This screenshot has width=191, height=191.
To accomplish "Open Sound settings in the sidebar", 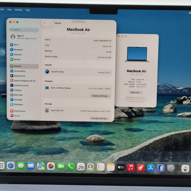I will coord(24,116).
